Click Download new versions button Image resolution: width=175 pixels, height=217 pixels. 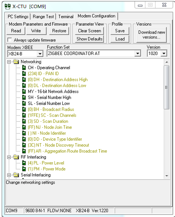(152, 35)
